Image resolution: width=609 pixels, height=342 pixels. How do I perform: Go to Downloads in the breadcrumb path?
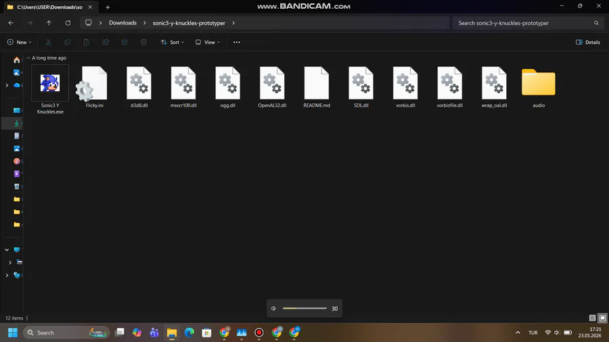pyautogui.click(x=122, y=23)
